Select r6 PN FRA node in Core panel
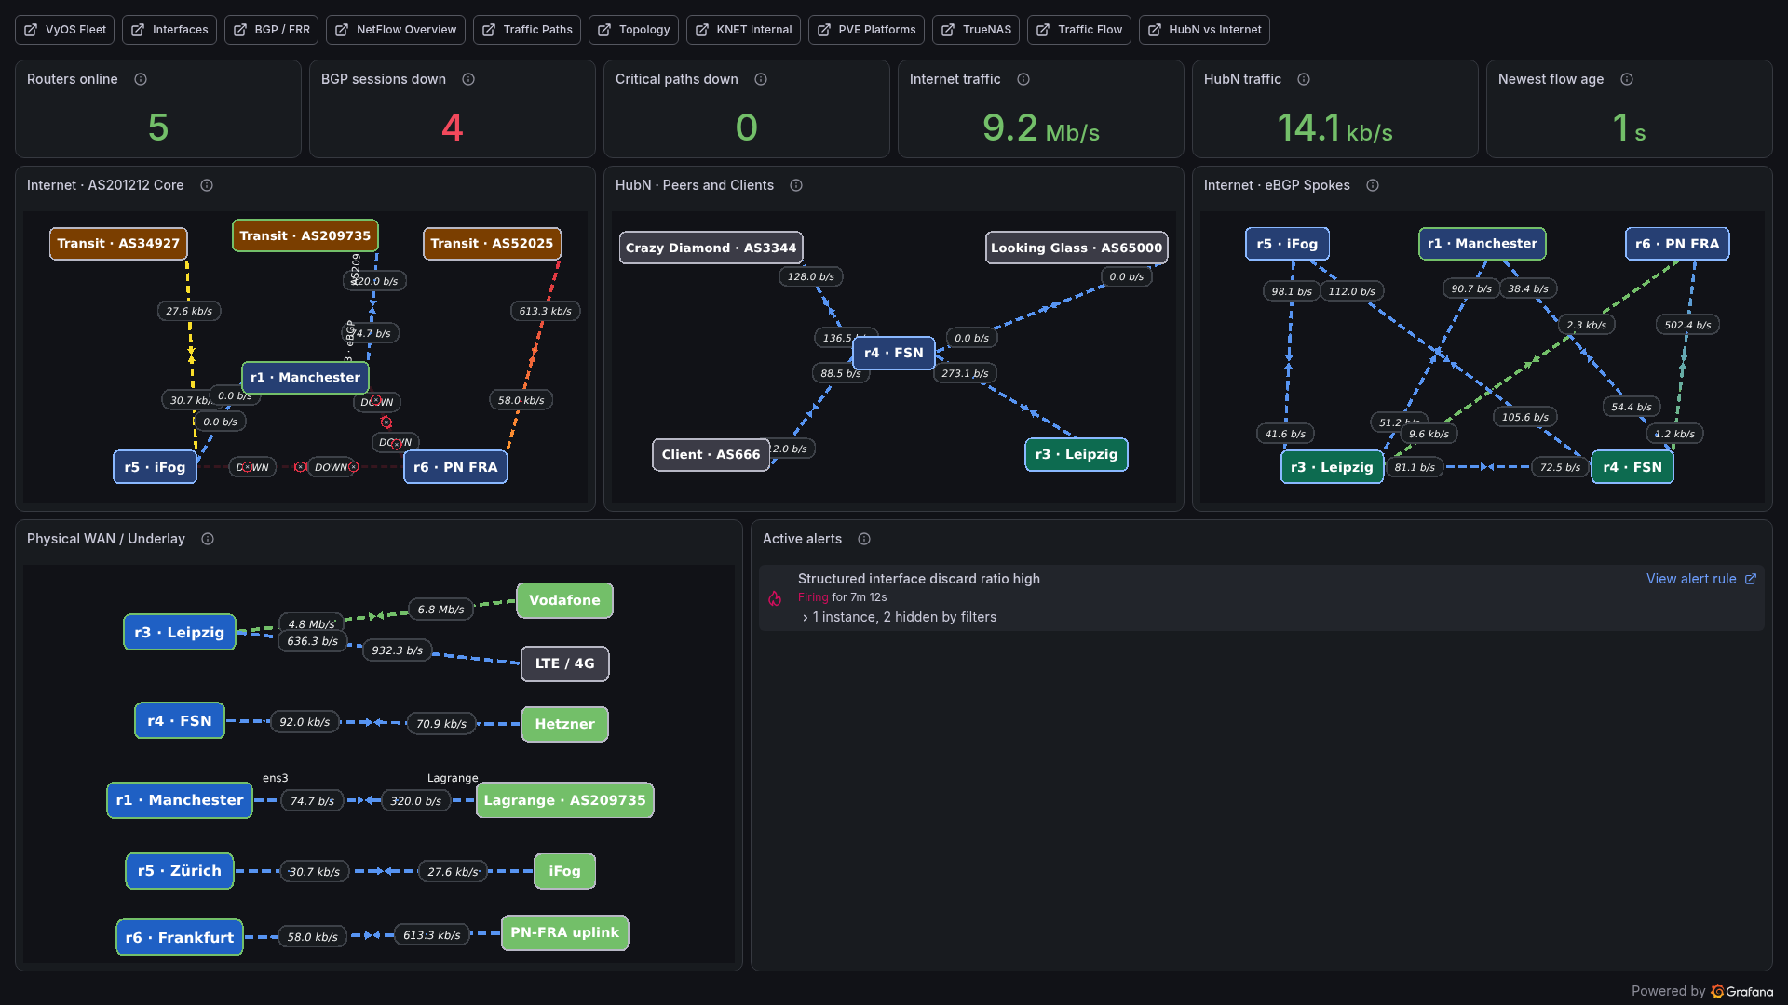This screenshot has height=1005, width=1788. click(455, 467)
